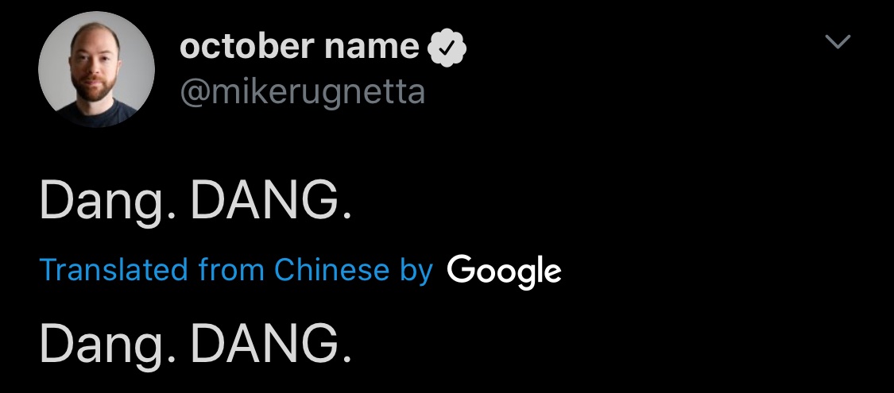Click the verified checkmark badge

[x=447, y=48]
